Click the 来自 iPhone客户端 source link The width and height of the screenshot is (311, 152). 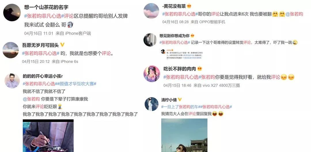(73, 33)
